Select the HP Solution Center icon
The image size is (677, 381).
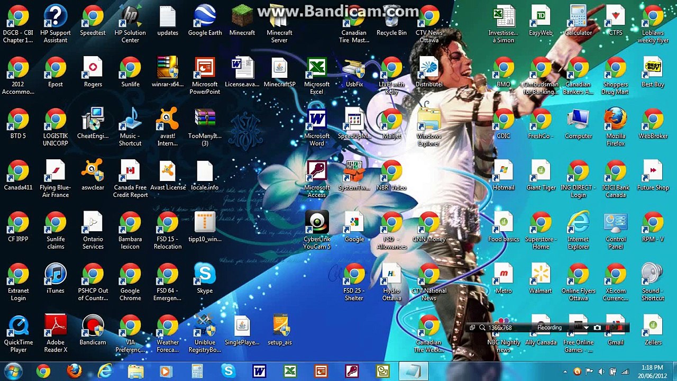coord(130,24)
